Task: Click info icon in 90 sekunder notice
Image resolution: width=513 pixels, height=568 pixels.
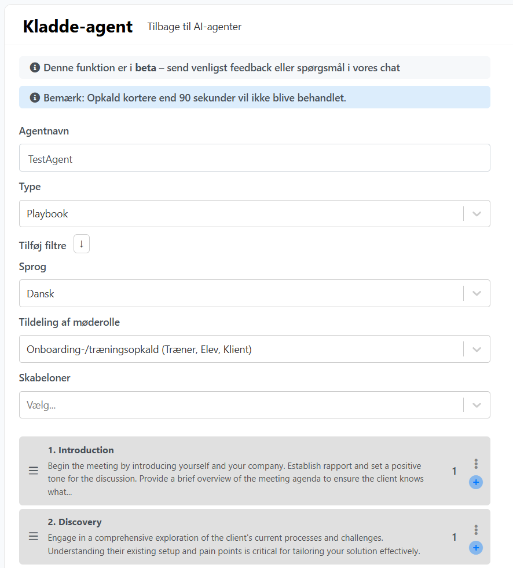Action: point(35,97)
